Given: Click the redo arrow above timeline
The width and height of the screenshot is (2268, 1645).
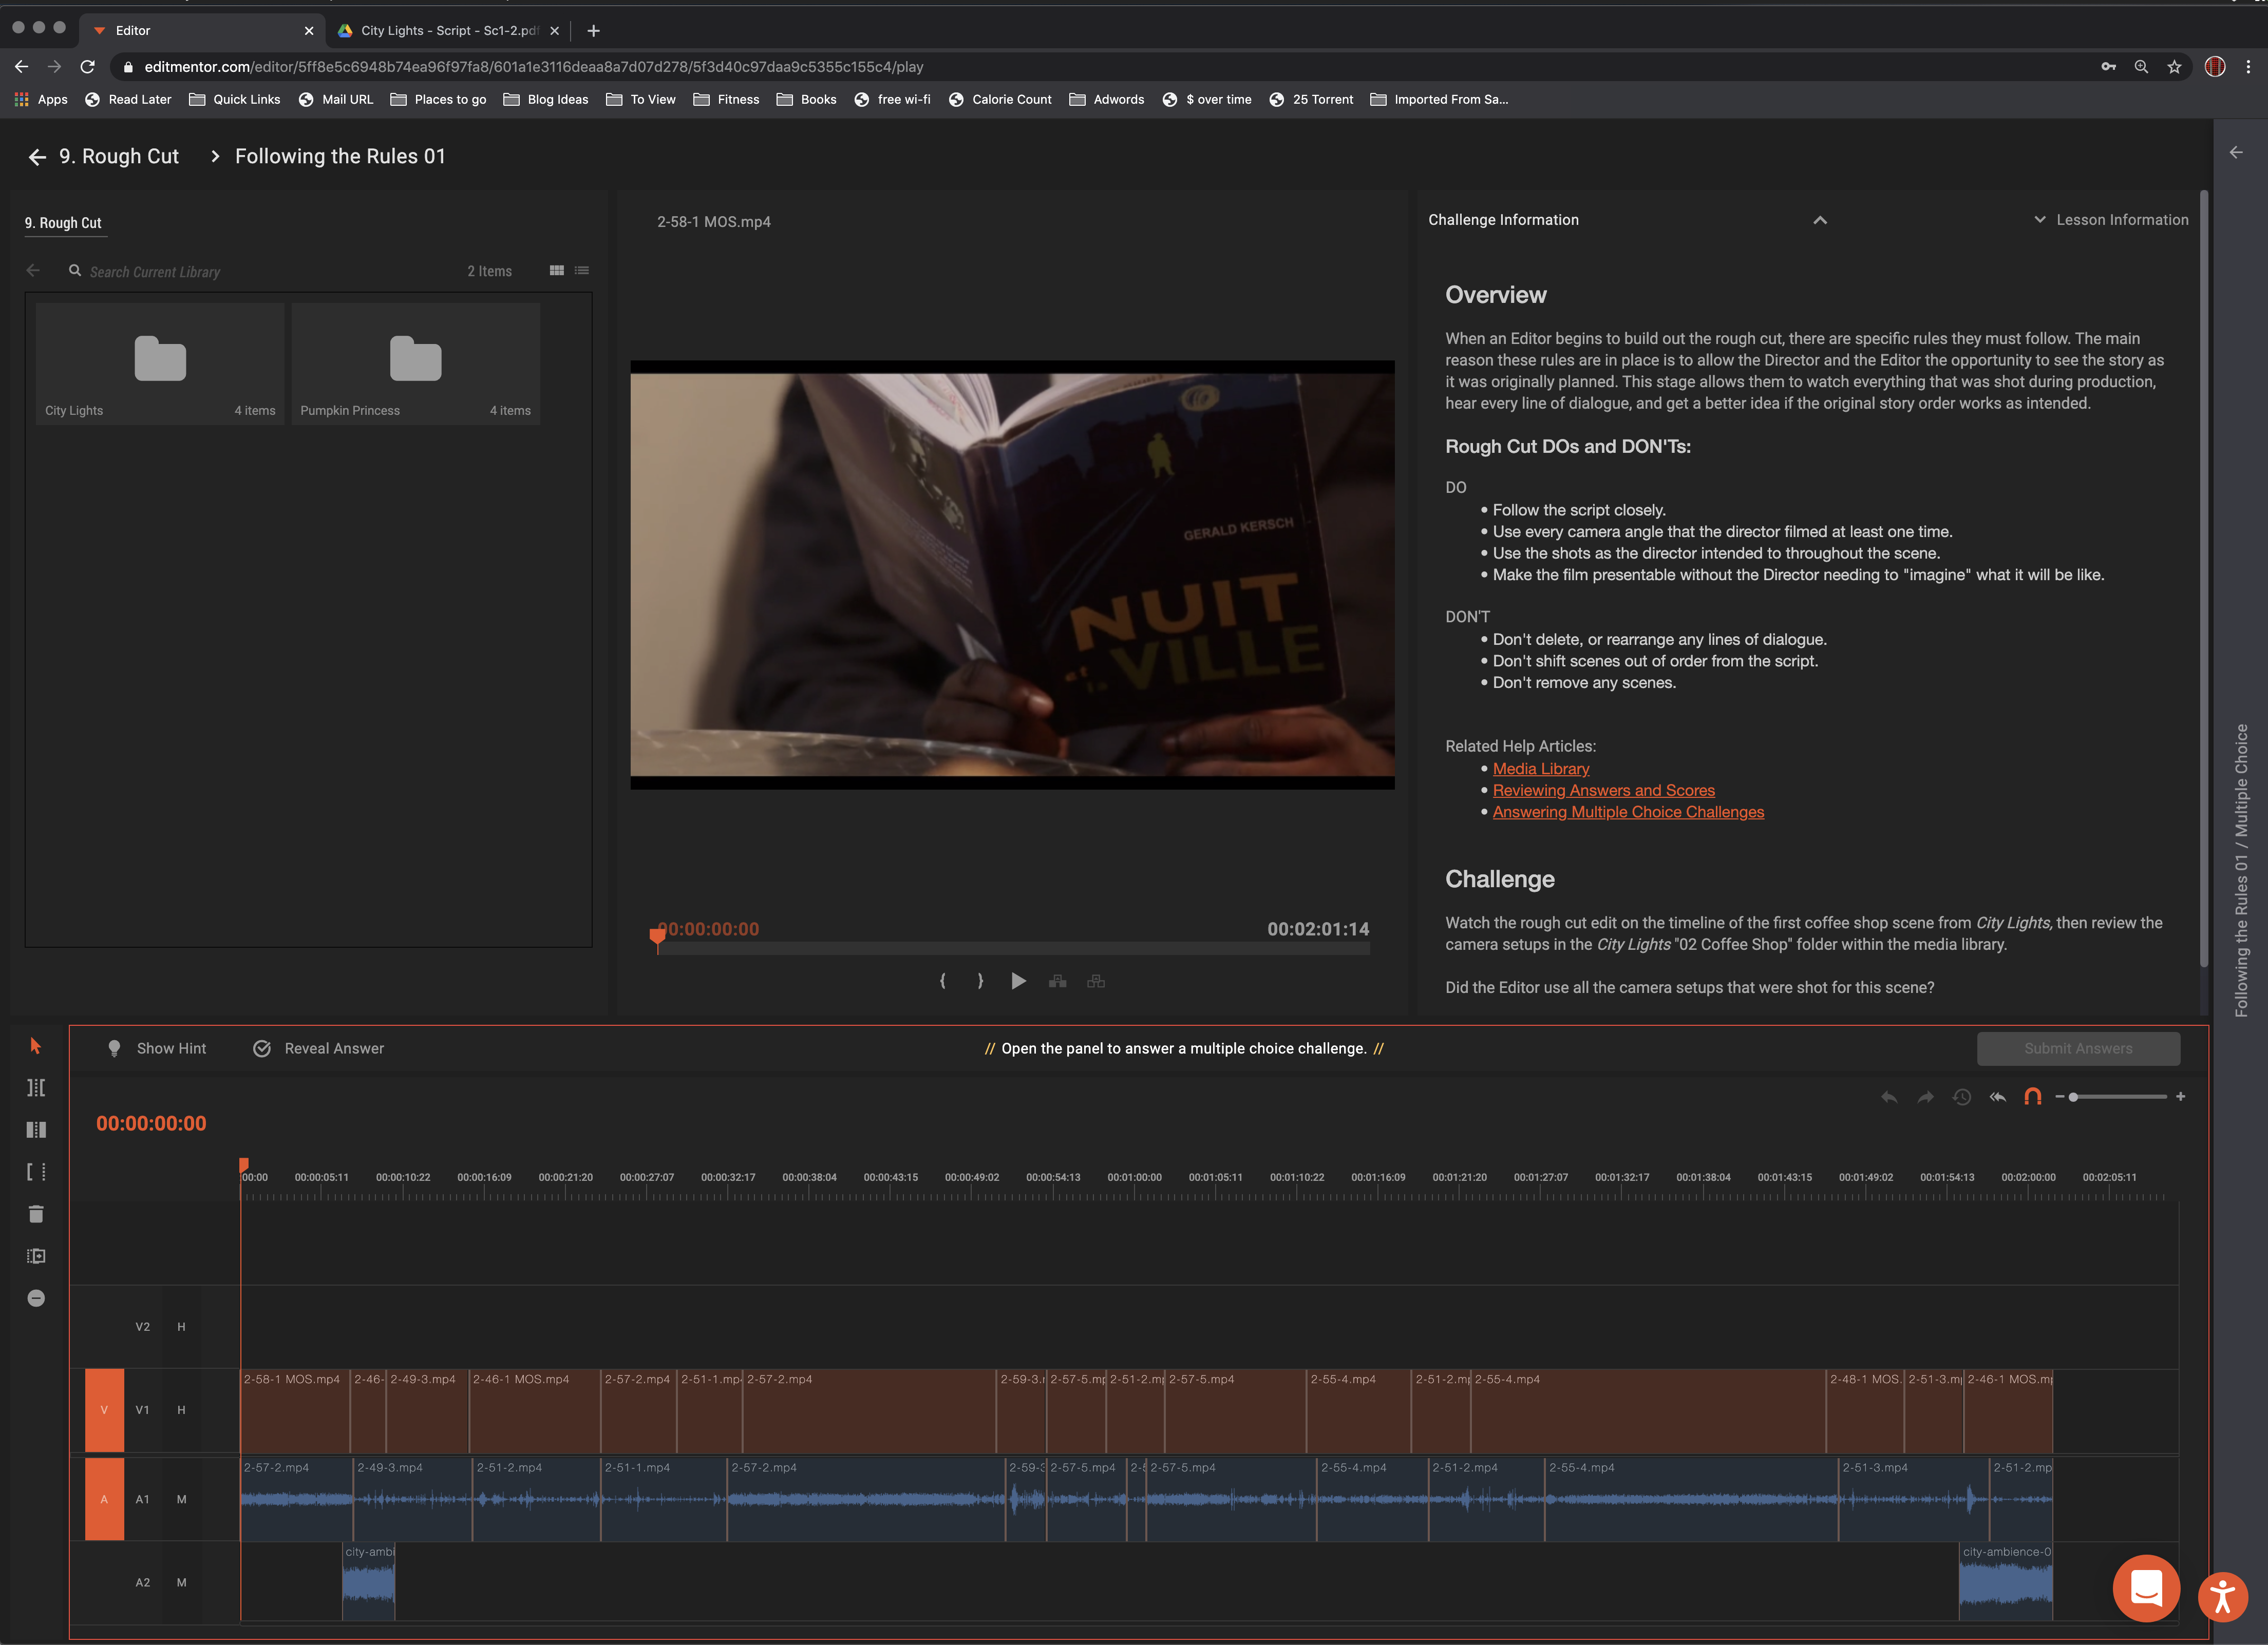Looking at the screenshot, I should [x=1925, y=1097].
